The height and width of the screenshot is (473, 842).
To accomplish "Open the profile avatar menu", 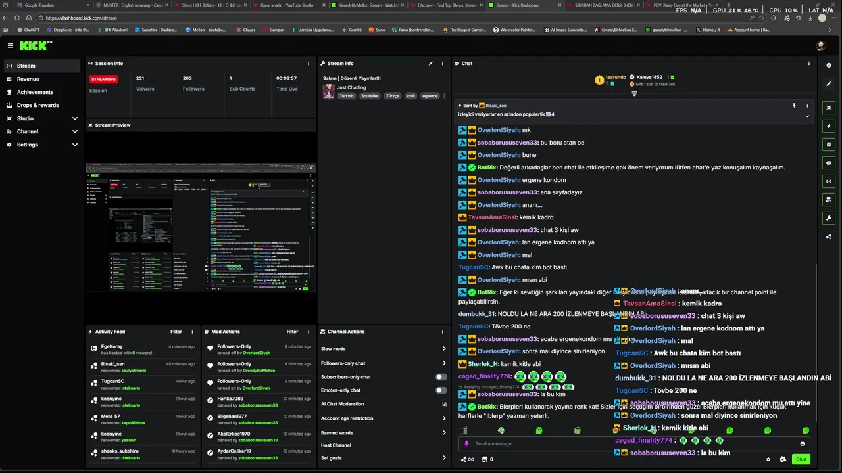I will point(821,45).
